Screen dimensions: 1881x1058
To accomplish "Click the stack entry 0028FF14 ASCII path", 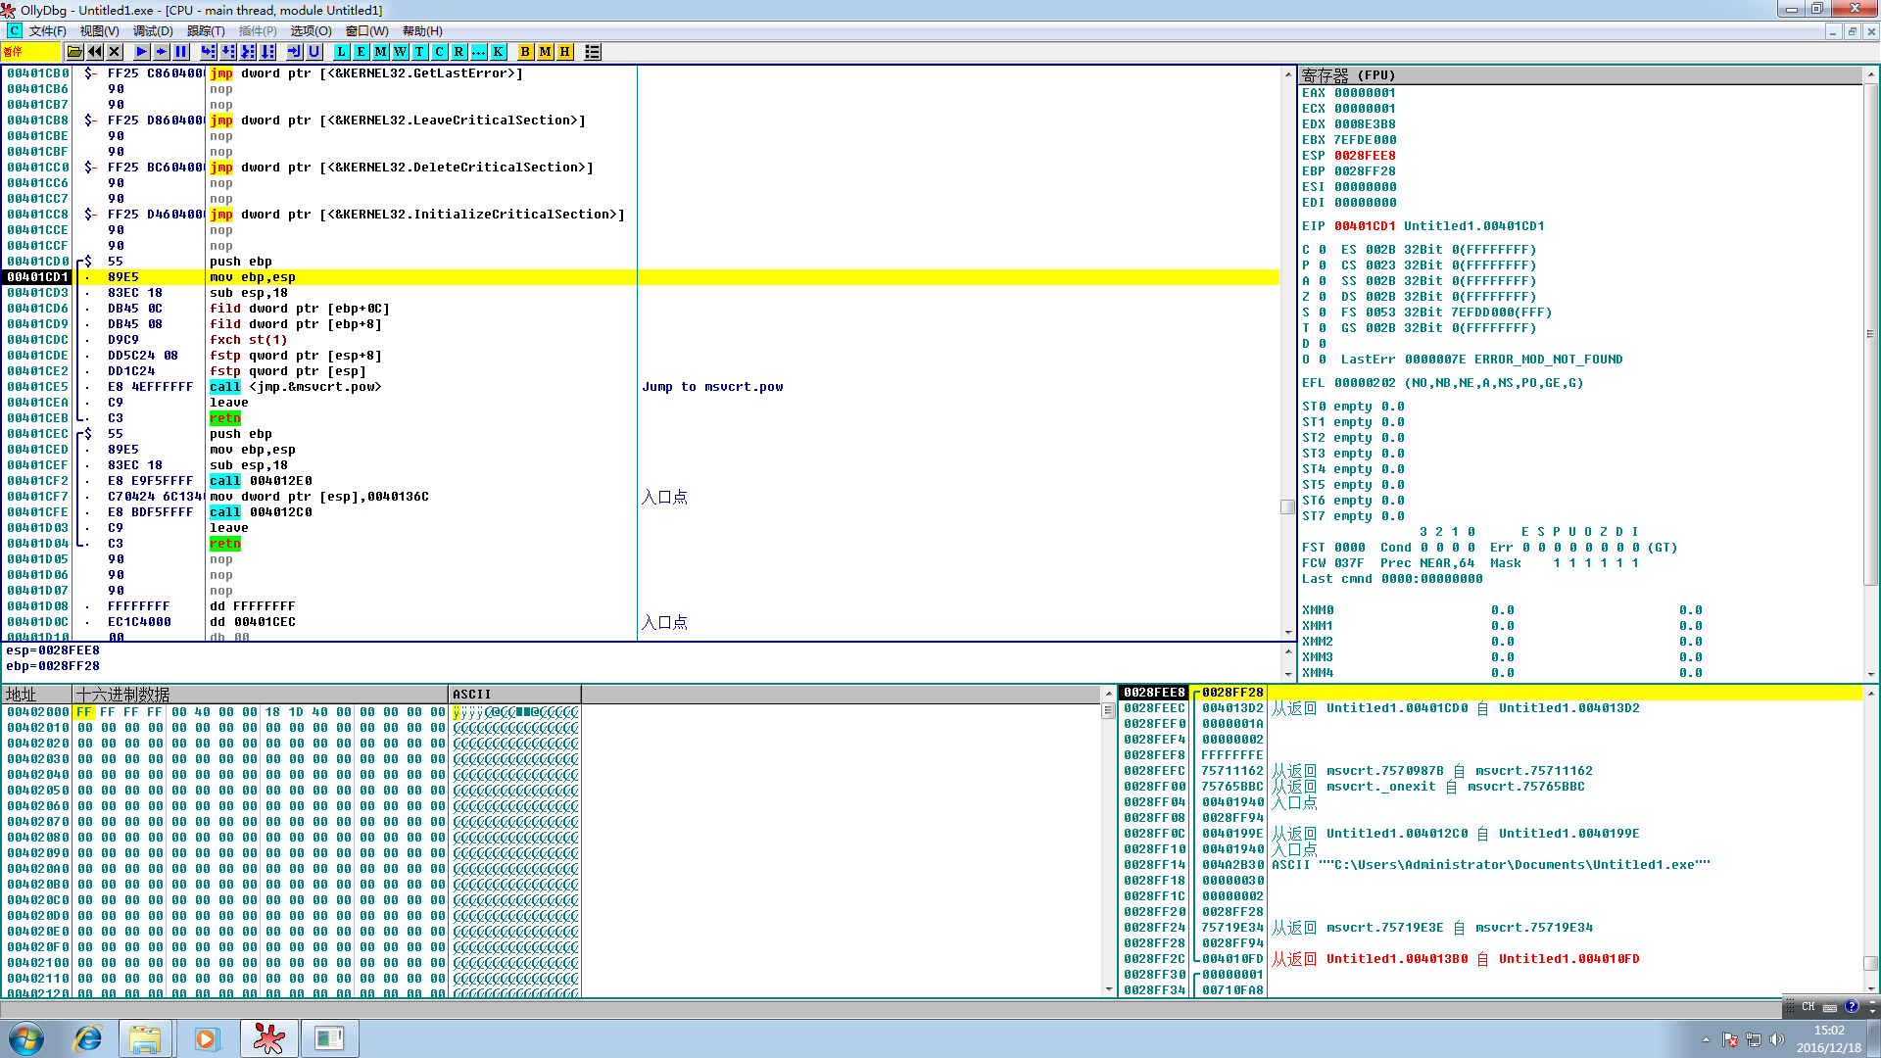I will [1491, 865].
